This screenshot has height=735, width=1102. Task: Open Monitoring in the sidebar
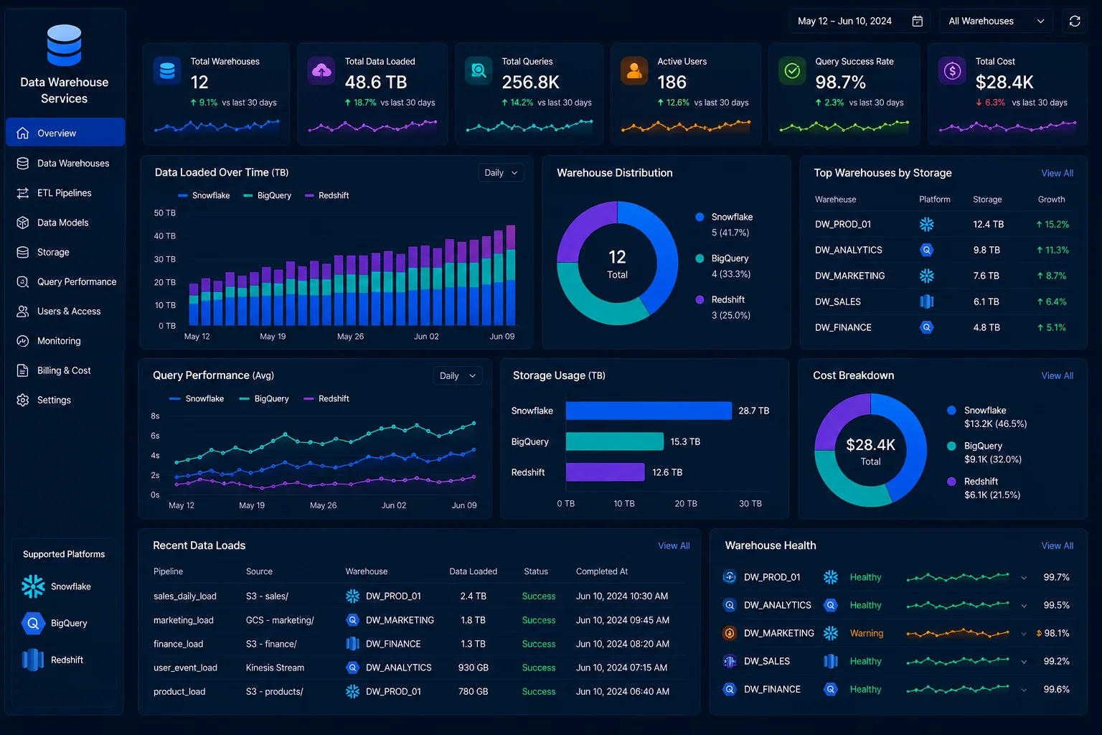65,341
